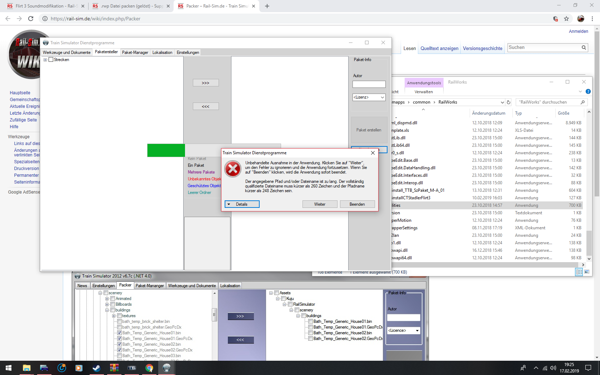Open the Licence dropdown in Train Simulator 2012

coord(404,330)
